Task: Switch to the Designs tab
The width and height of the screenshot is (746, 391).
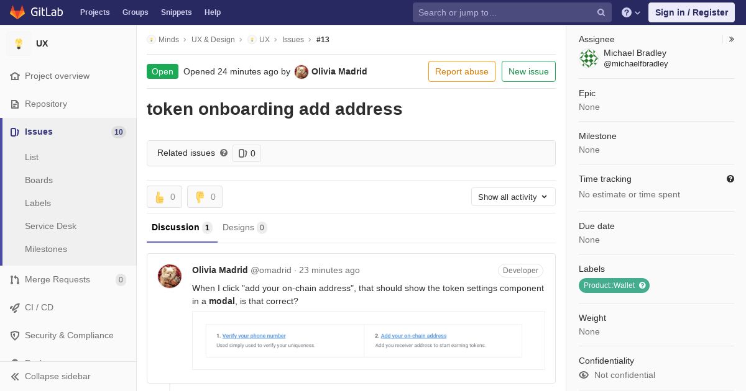Action: tap(245, 227)
